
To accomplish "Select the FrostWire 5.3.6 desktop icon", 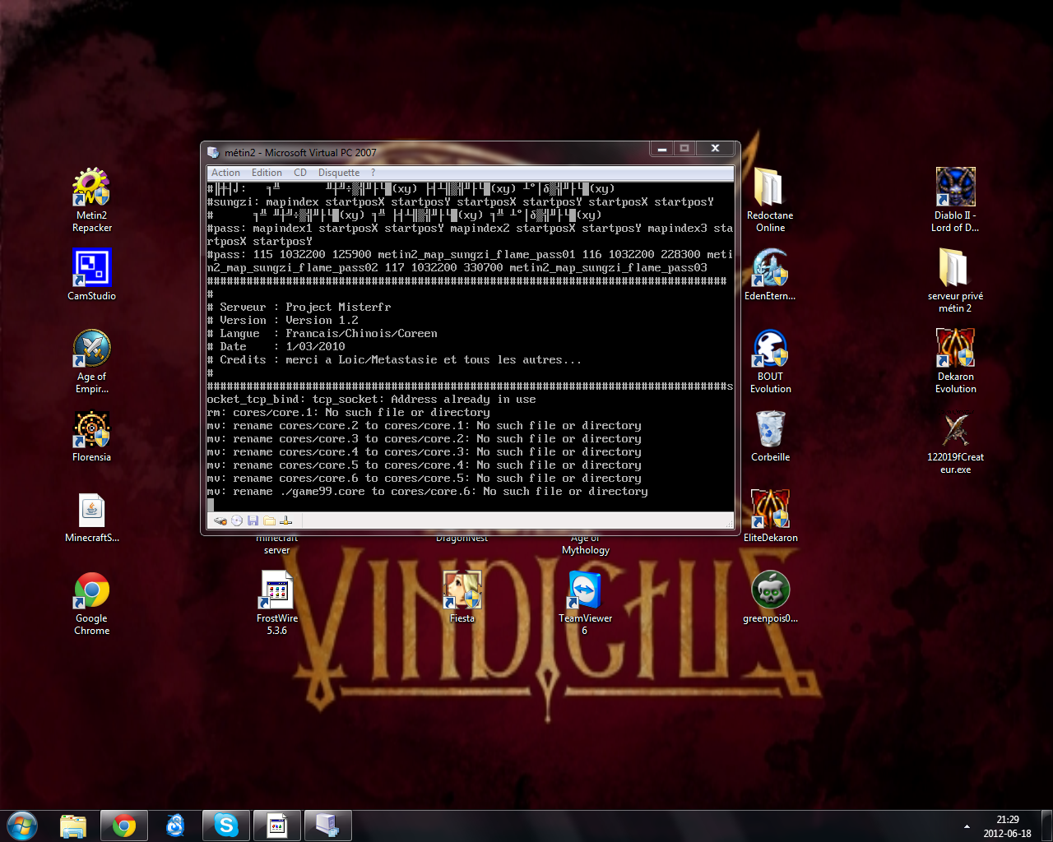I will (x=277, y=603).
